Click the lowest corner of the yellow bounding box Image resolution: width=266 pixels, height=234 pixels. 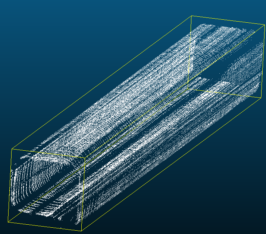pyautogui.click(x=81, y=231)
